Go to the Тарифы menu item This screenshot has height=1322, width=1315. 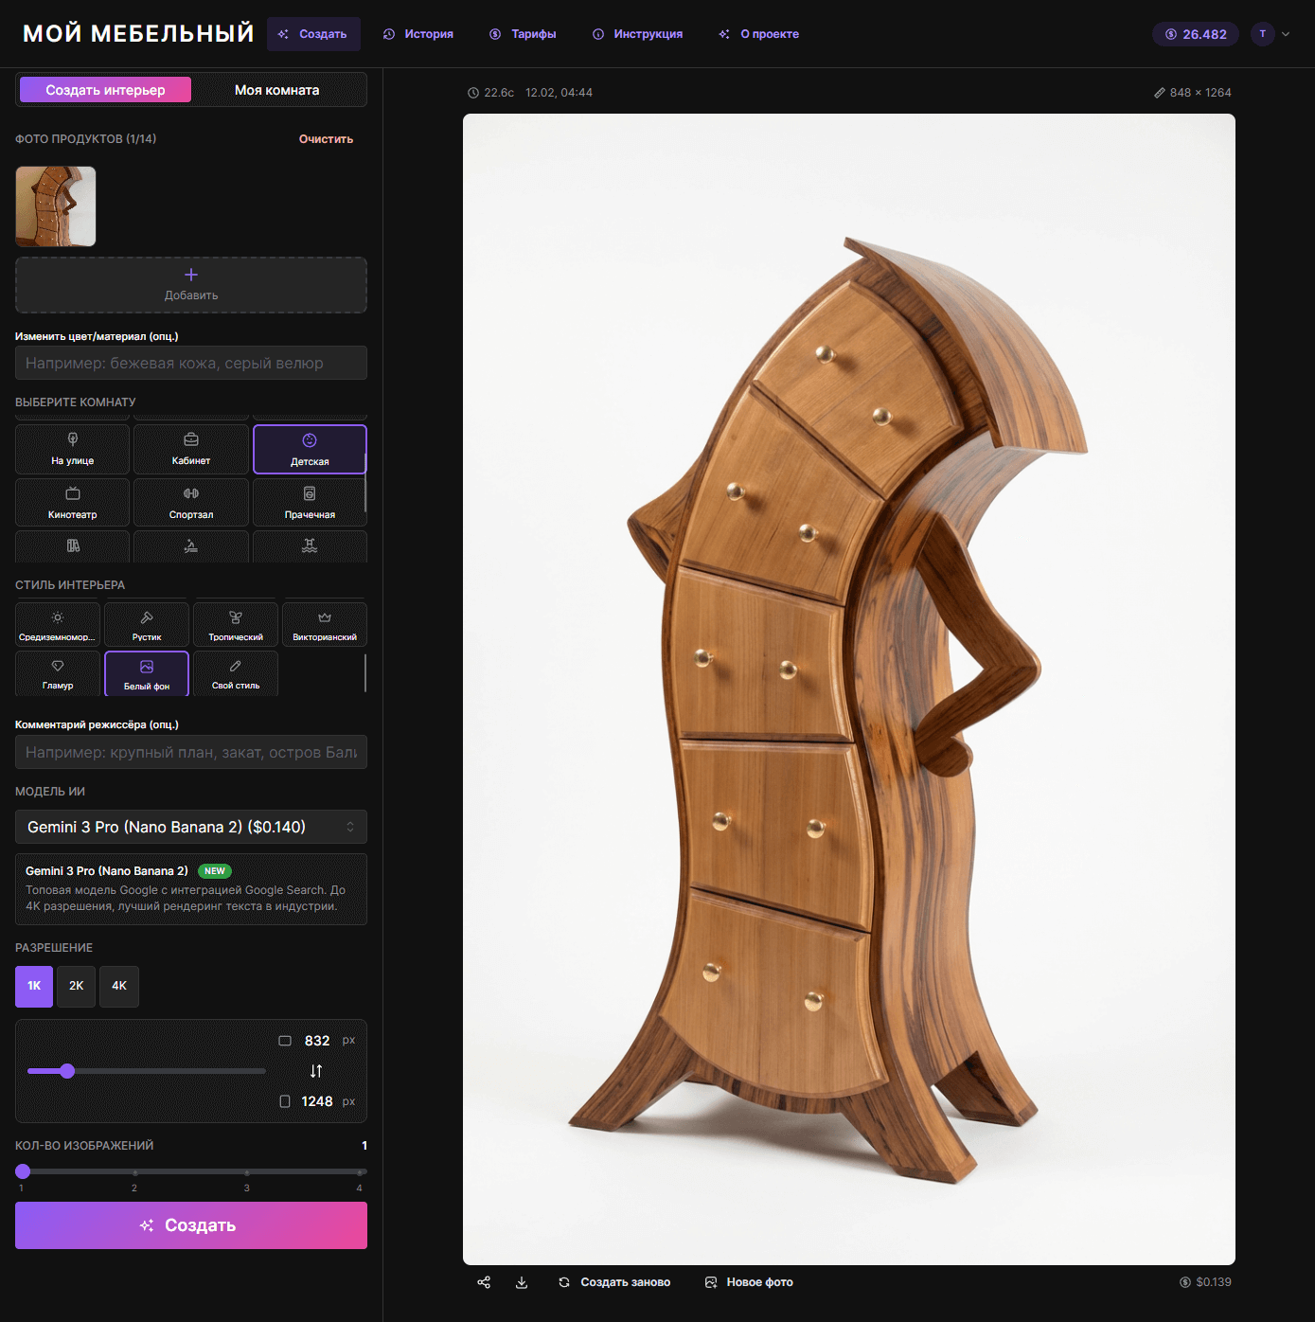point(523,34)
